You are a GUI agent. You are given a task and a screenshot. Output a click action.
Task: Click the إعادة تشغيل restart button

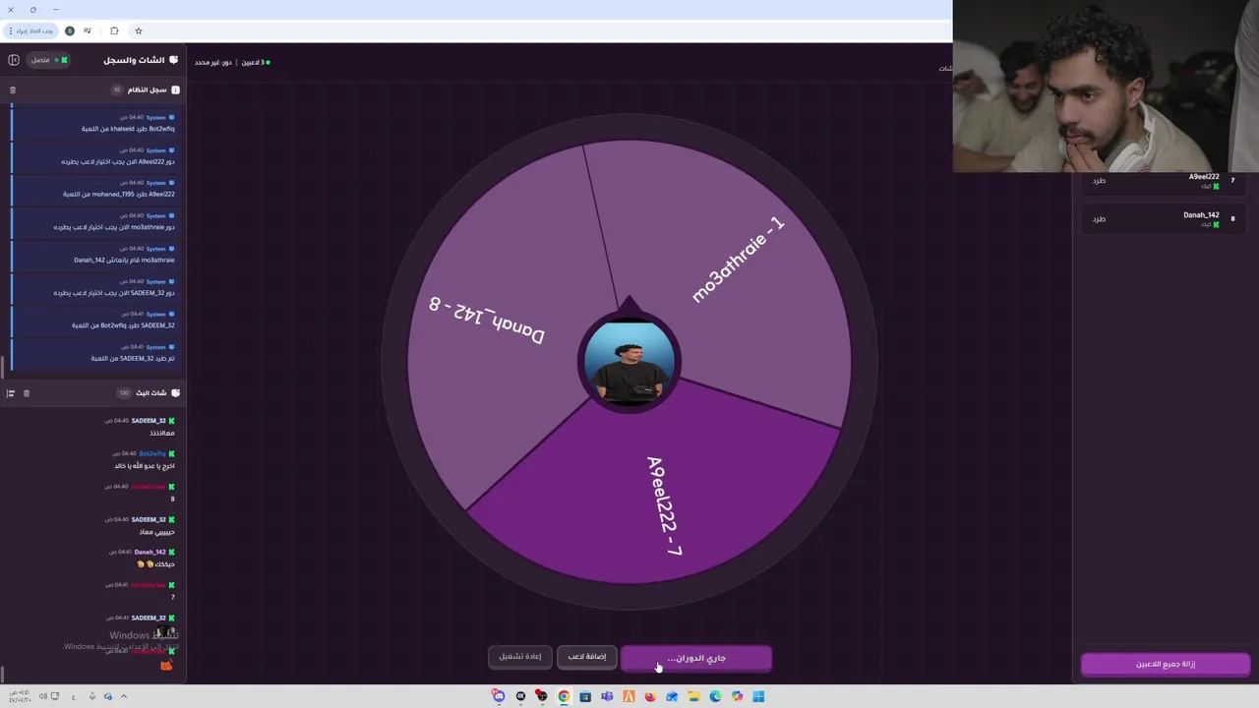(x=519, y=657)
